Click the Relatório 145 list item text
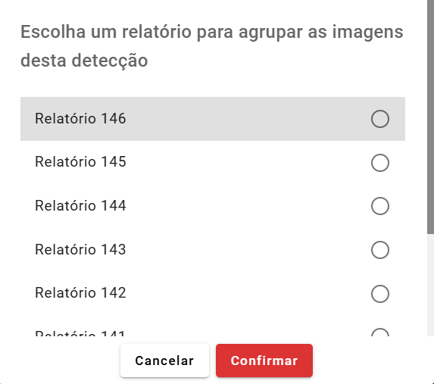The image size is (434, 384). (x=80, y=162)
